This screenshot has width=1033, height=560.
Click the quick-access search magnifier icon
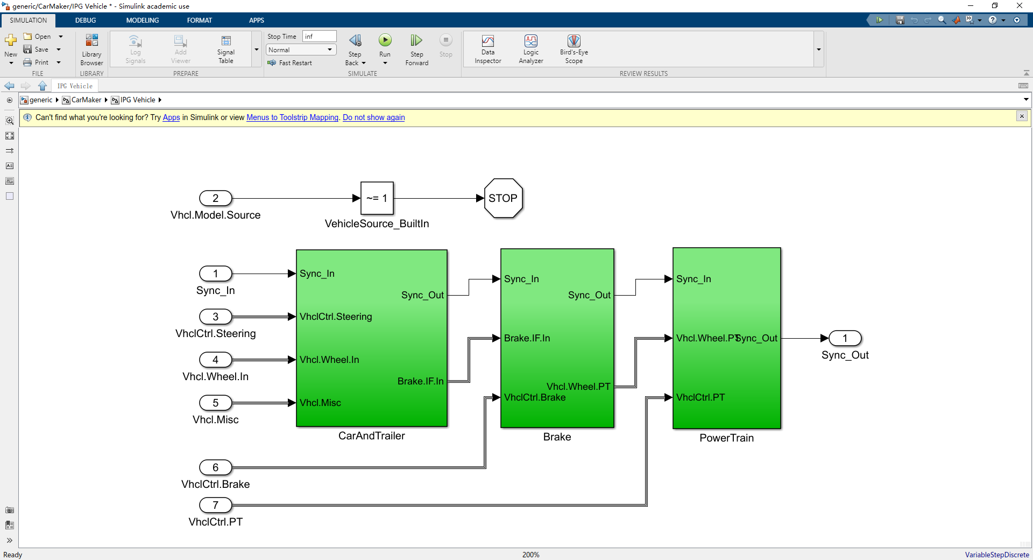942,20
